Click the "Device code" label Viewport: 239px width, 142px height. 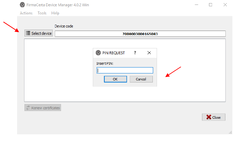(64, 26)
